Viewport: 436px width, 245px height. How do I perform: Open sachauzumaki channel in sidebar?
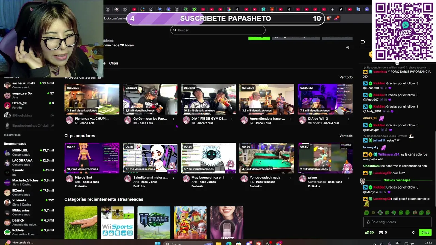click(29, 85)
